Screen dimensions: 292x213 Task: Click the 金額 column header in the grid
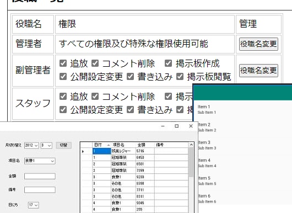[x=145, y=145]
